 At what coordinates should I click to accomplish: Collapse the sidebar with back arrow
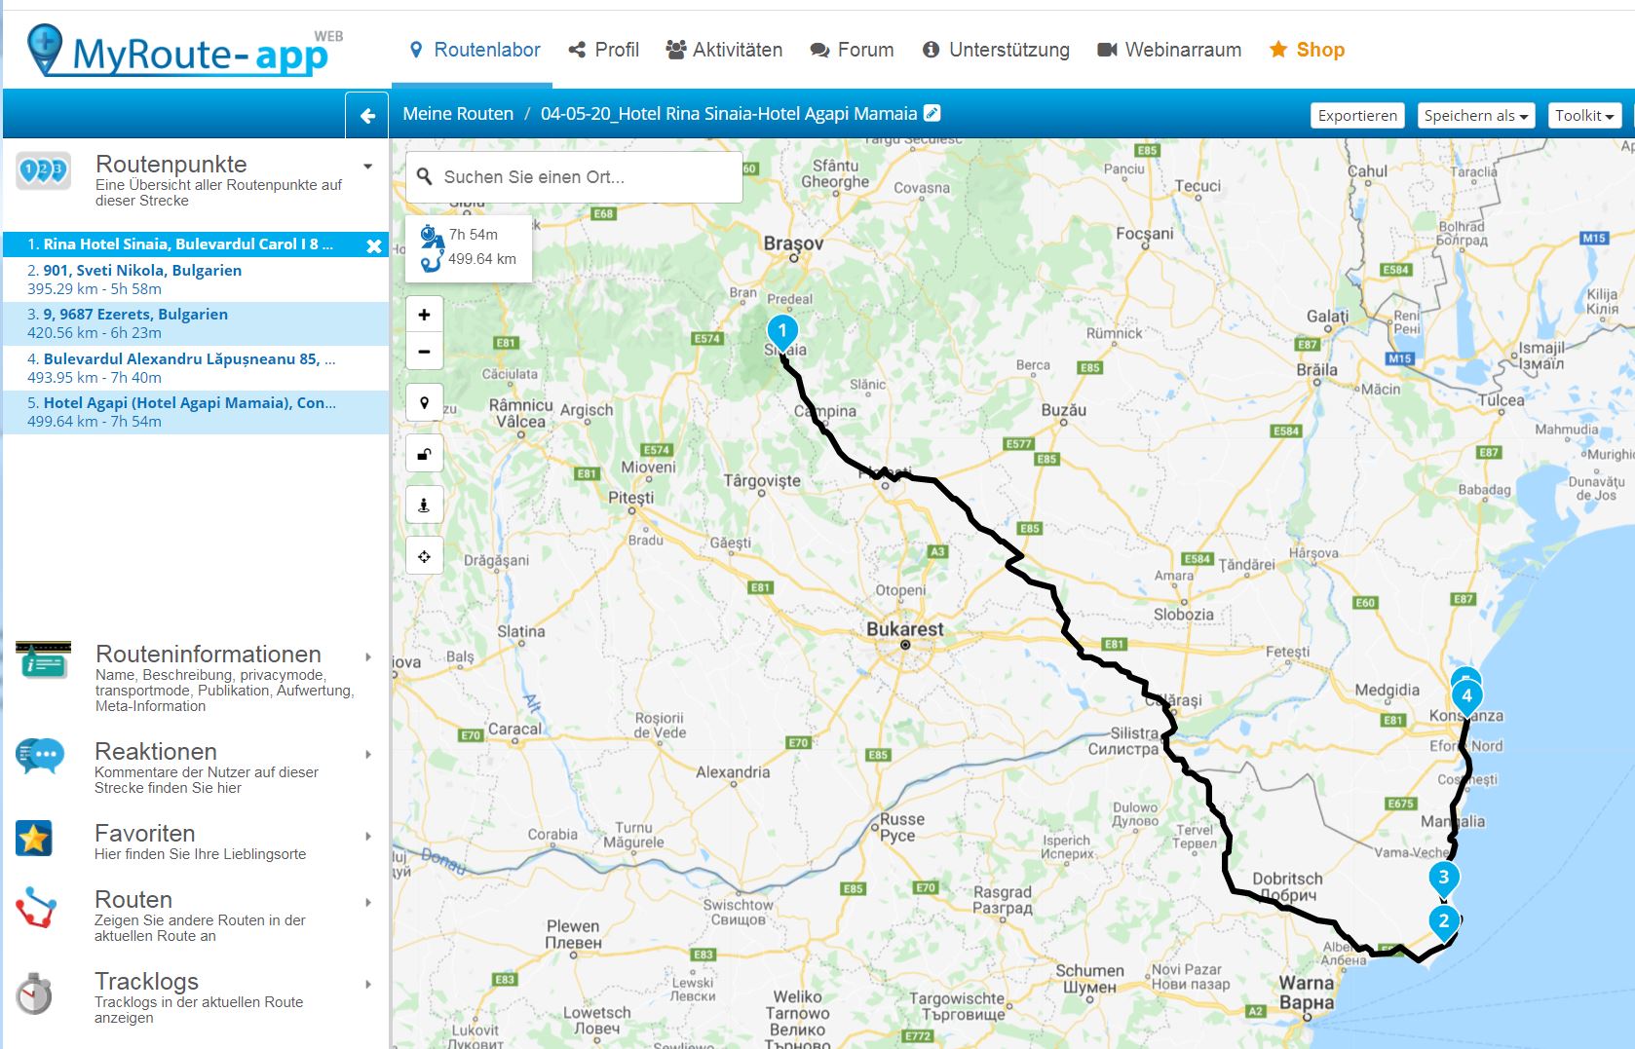click(367, 116)
